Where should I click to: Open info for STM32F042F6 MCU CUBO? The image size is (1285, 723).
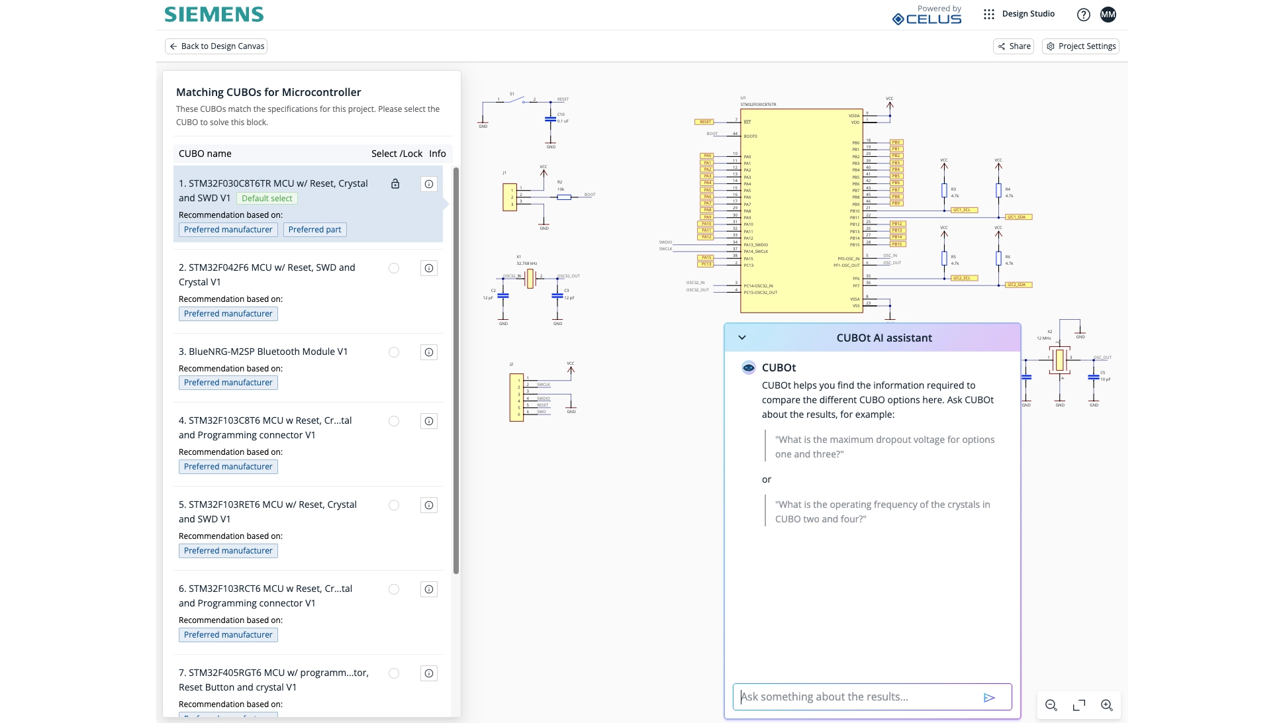(x=429, y=268)
